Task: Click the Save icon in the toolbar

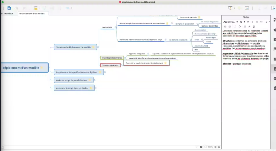Action: pyautogui.click(x=9, y=8)
